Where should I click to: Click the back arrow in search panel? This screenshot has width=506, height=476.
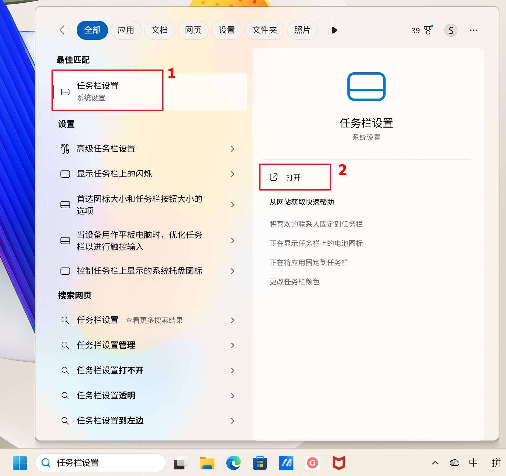click(64, 30)
